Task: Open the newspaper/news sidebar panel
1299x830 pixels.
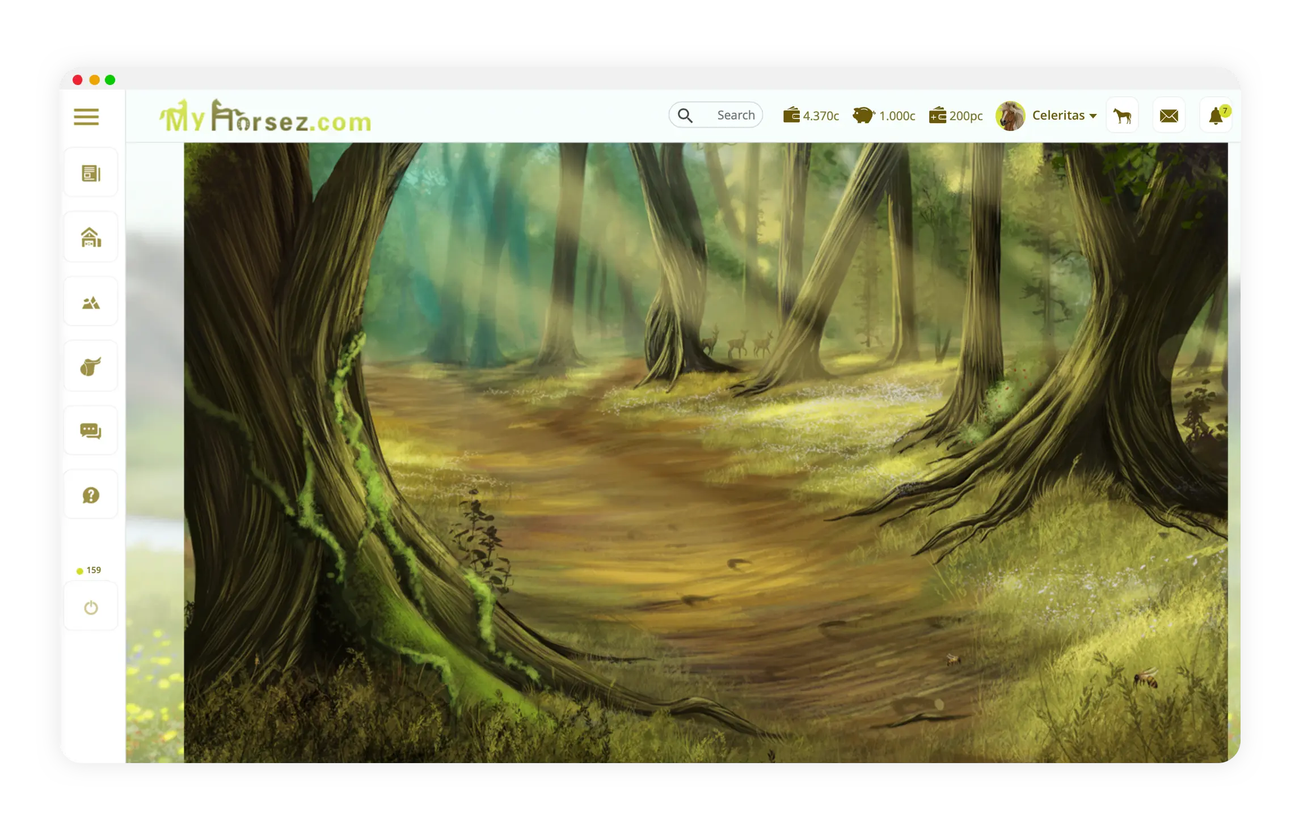Action: [91, 172]
